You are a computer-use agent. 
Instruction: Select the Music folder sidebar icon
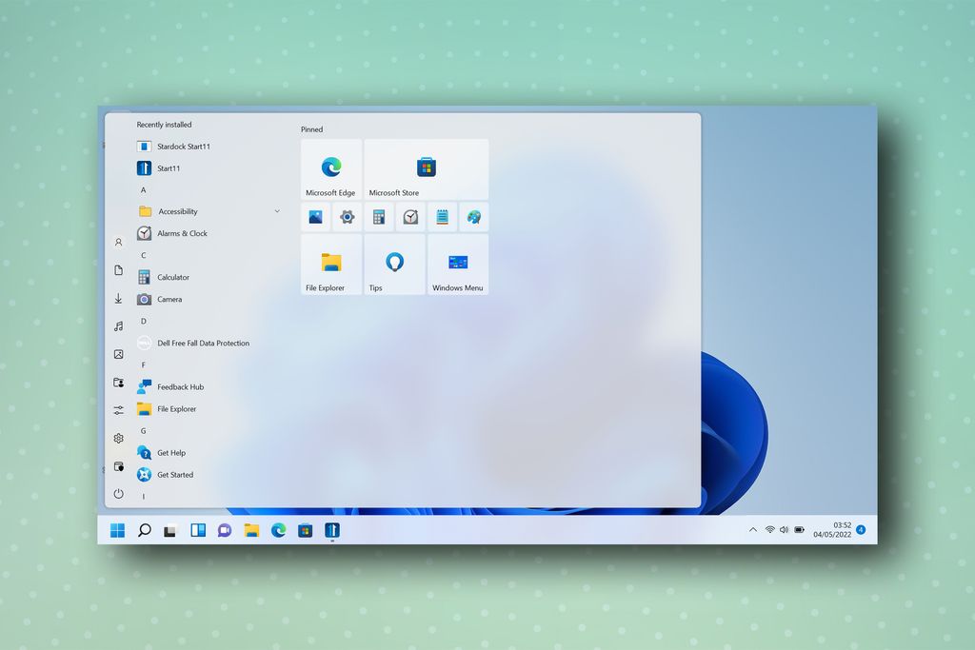pyautogui.click(x=118, y=326)
